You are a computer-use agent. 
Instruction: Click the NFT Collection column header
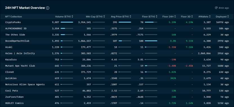pyautogui.click(x=14, y=17)
